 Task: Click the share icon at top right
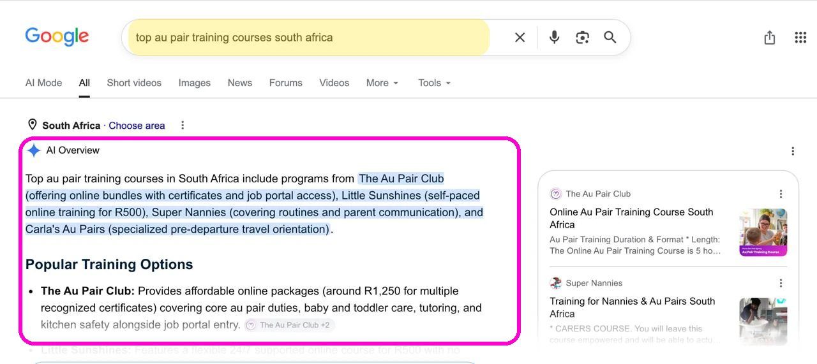(x=770, y=38)
